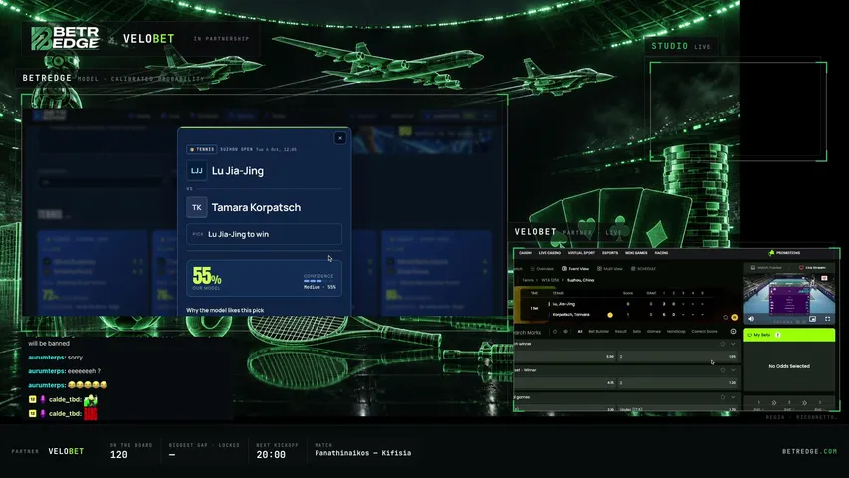Open ESPORTS in Velobet navigation

610,253
